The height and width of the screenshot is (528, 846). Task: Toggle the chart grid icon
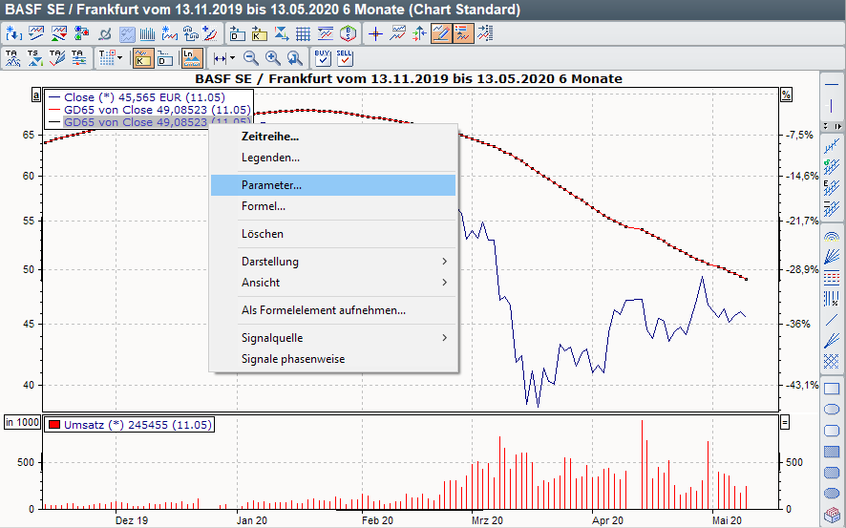click(303, 34)
